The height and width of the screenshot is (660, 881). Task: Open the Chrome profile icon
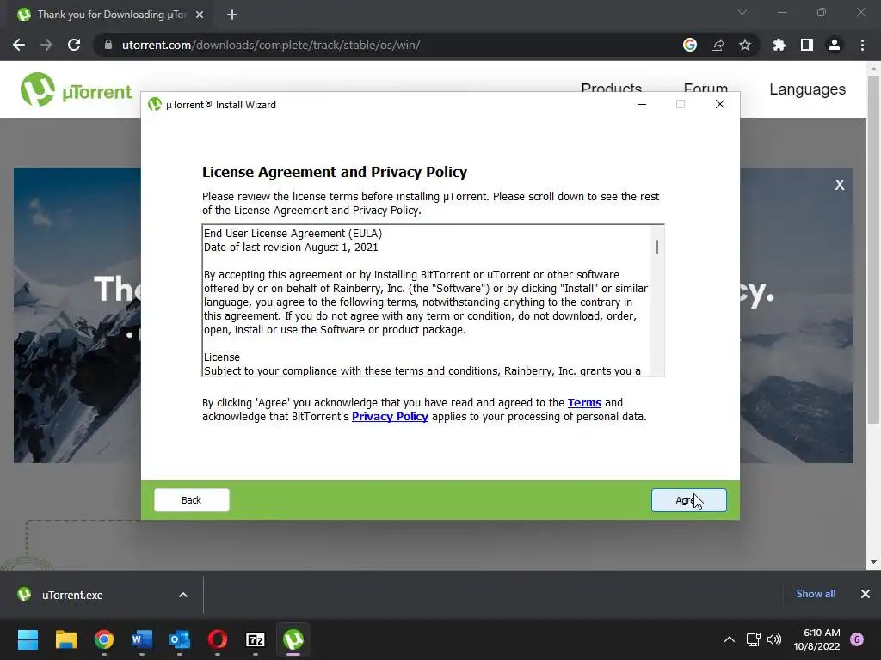835,45
